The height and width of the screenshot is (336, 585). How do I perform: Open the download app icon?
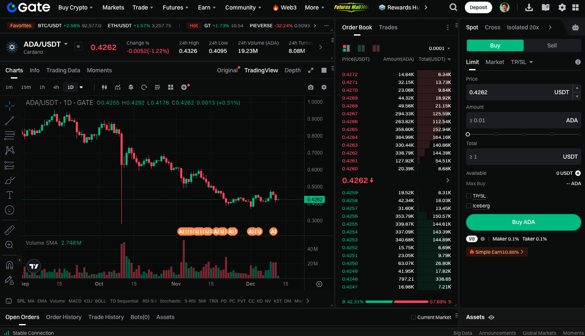(x=529, y=7)
